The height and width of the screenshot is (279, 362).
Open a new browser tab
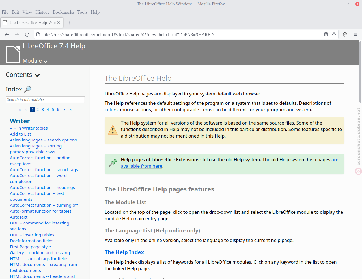click(x=69, y=23)
